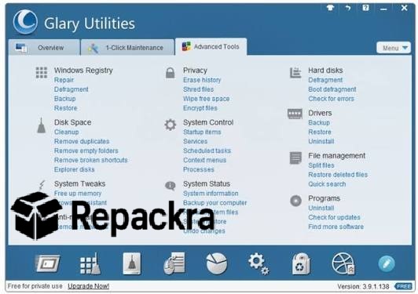Click the Disk Space broom icon
The image size is (418, 294).
tap(41, 125)
